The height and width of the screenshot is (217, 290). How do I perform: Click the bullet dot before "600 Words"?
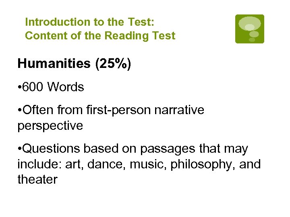[20, 87]
